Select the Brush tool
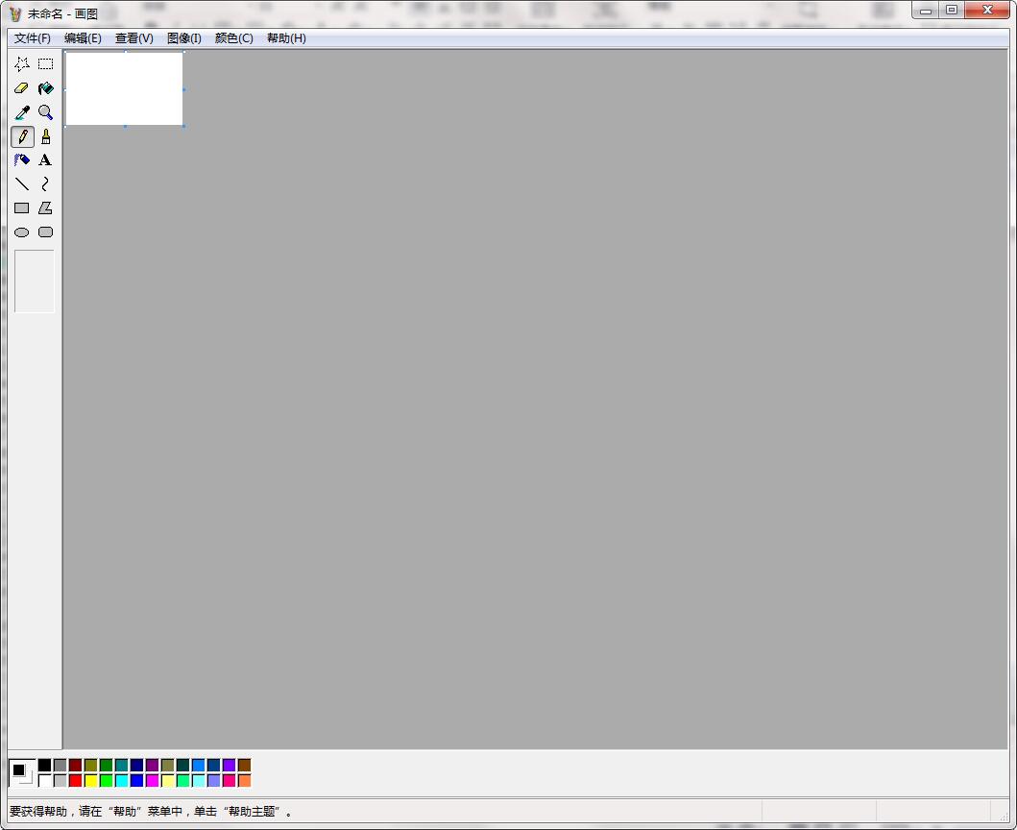Image resolution: width=1017 pixels, height=830 pixels. [45, 135]
